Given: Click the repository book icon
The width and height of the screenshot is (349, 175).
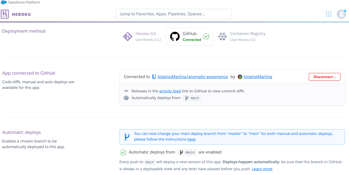Looking at the screenshot, I should (x=154, y=77).
